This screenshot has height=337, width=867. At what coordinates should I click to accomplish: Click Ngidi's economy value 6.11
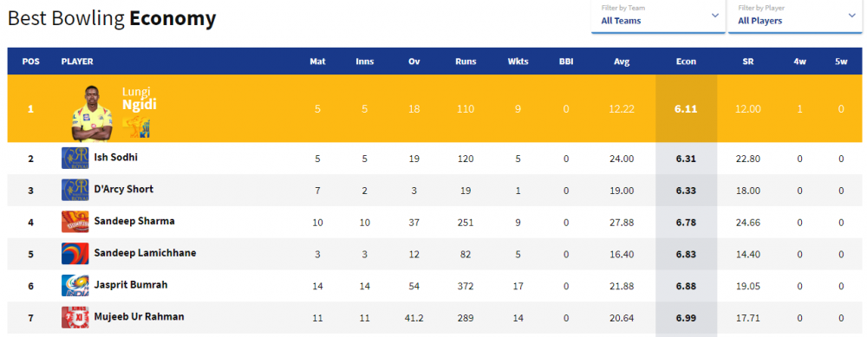[x=686, y=109]
